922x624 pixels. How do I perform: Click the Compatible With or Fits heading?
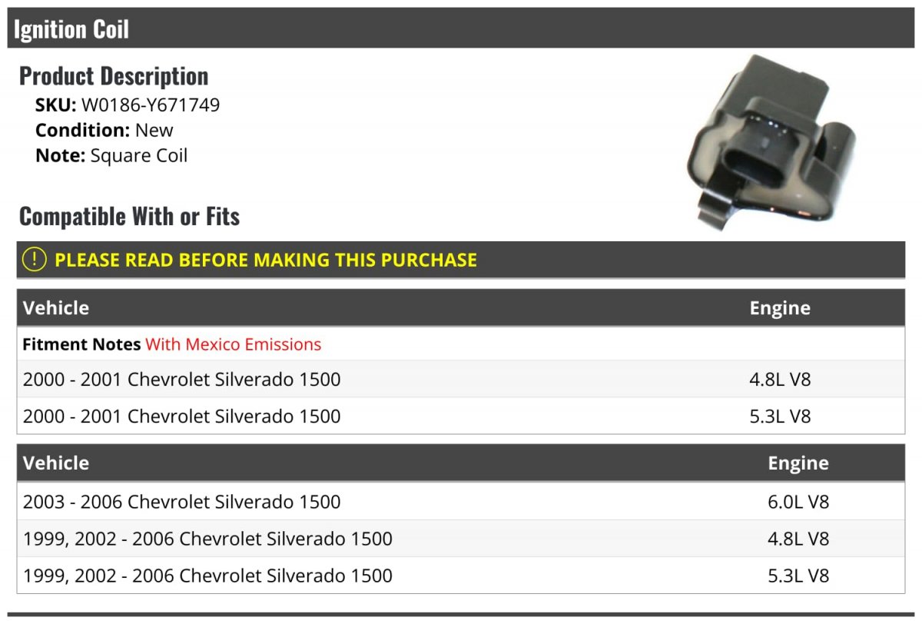click(x=129, y=217)
